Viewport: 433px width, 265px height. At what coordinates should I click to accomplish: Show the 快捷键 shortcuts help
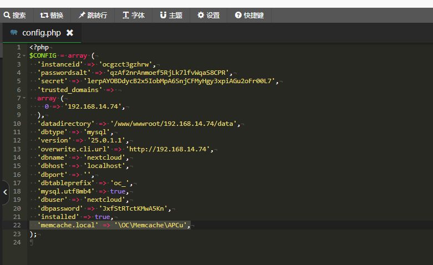click(x=249, y=16)
